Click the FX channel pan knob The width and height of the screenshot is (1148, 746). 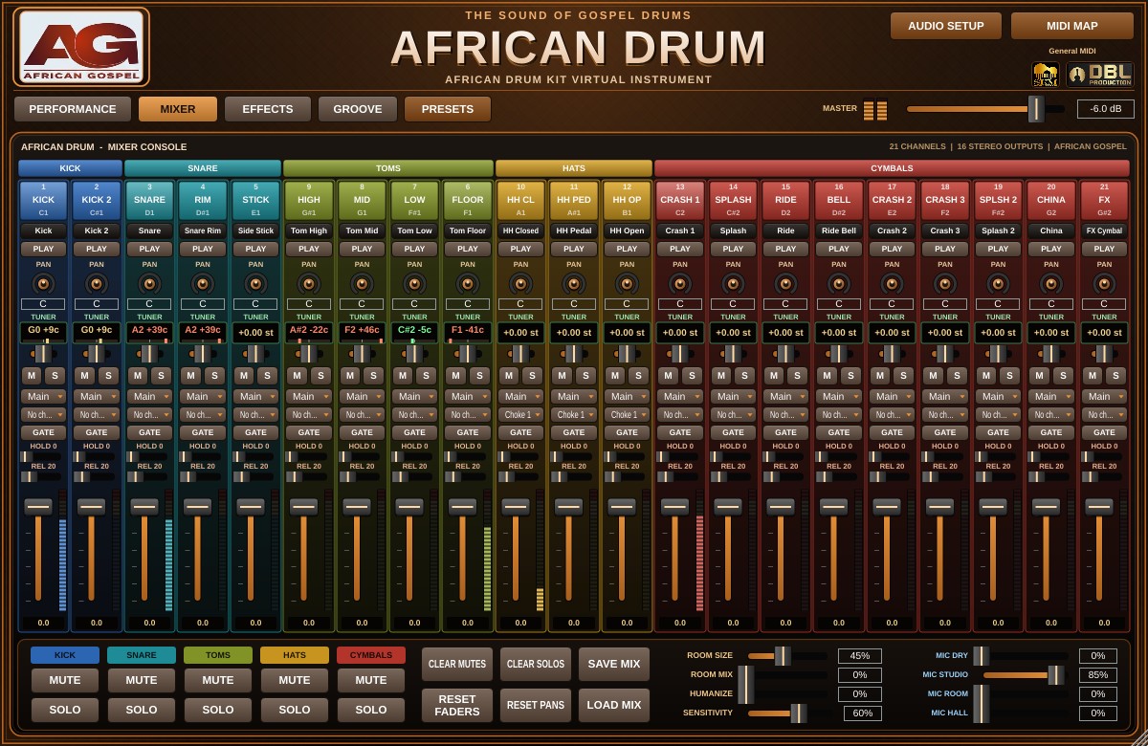[x=1104, y=284]
